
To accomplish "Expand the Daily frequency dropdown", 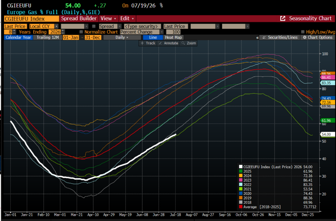I will click(122, 37).
